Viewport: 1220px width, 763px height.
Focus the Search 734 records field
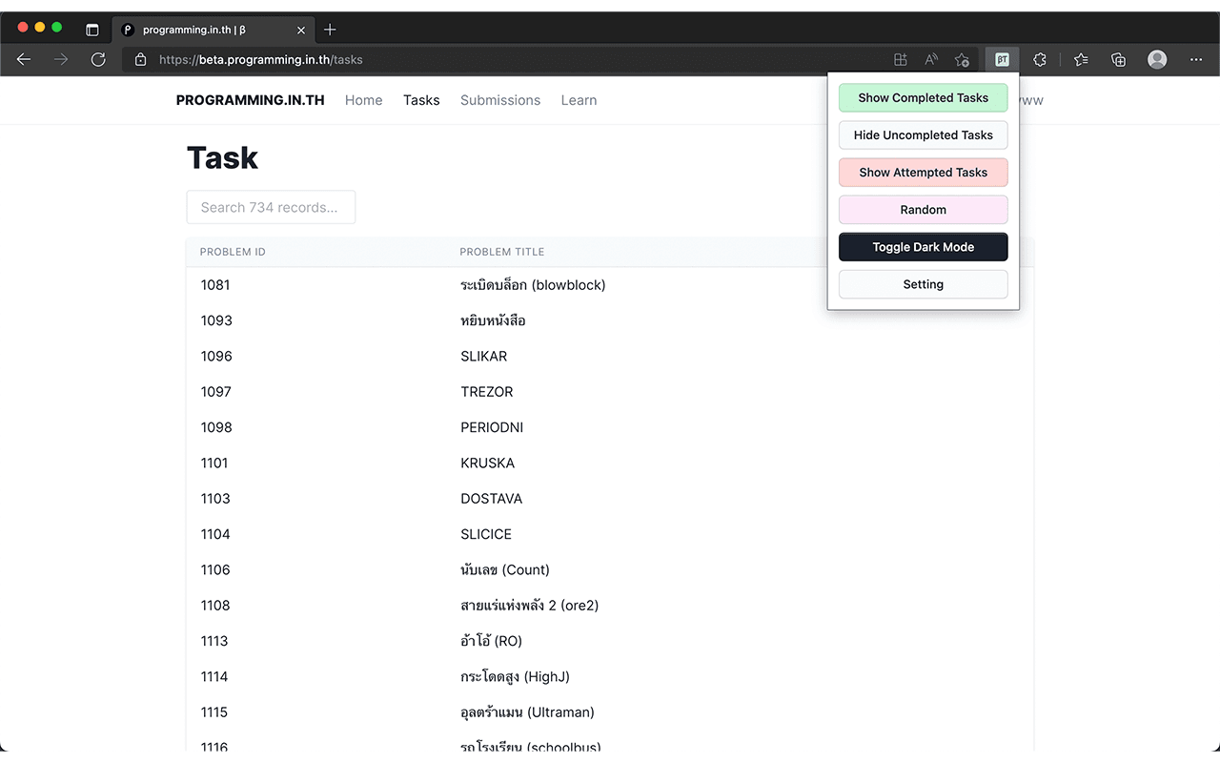pyautogui.click(x=271, y=207)
